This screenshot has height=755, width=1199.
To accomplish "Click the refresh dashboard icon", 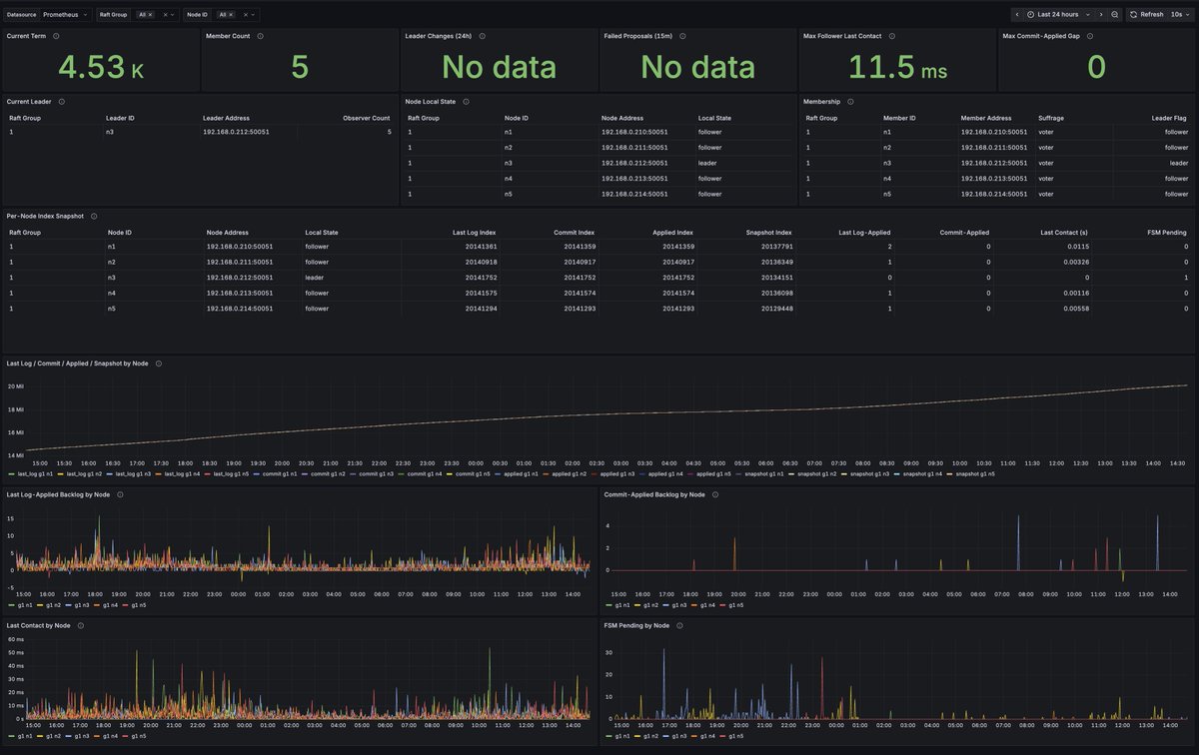I will coord(1133,15).
